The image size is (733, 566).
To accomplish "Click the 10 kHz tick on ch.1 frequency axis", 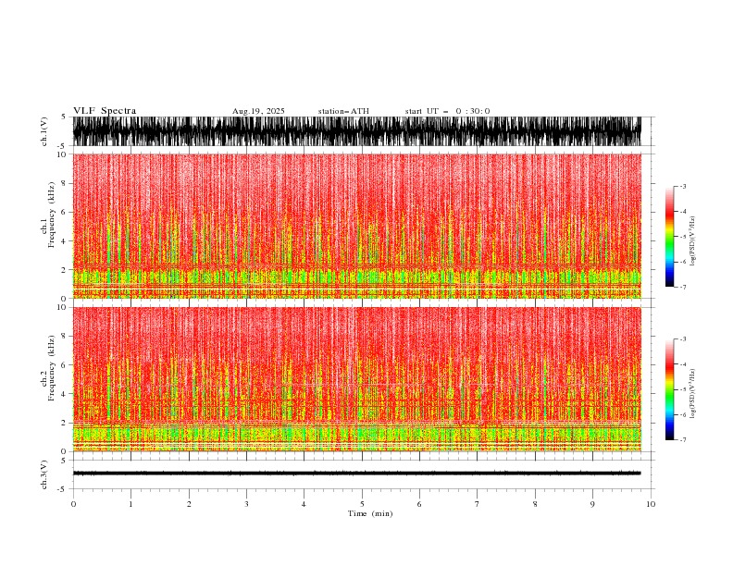I will (62, 154).
